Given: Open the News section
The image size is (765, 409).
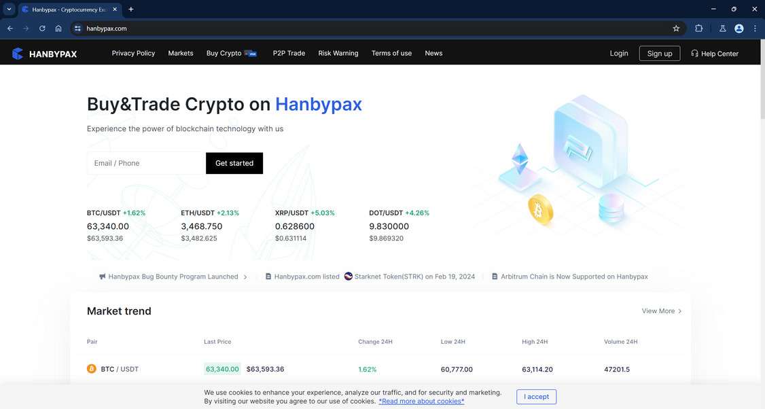Looking at the screenshot, I should pos(433,53).
